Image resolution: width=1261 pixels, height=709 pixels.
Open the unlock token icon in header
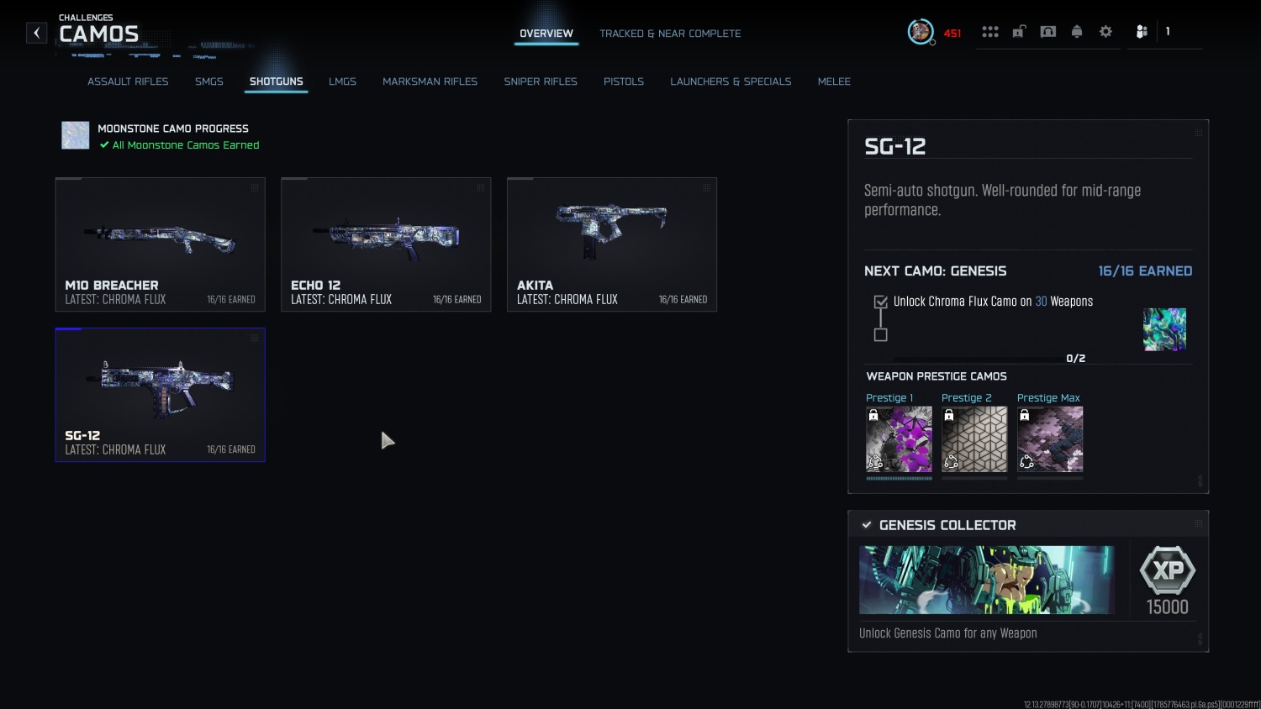coord(1019,32)
